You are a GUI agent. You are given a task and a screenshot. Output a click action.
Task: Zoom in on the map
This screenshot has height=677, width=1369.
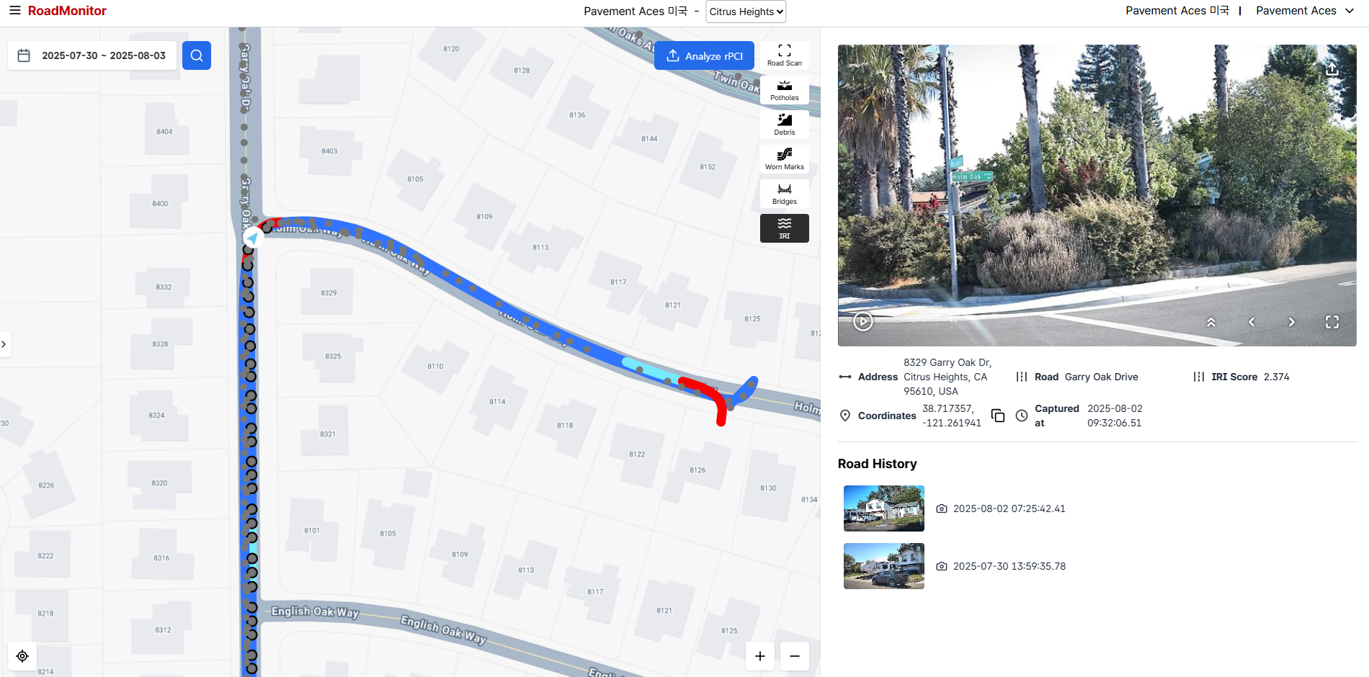(760, 656)
